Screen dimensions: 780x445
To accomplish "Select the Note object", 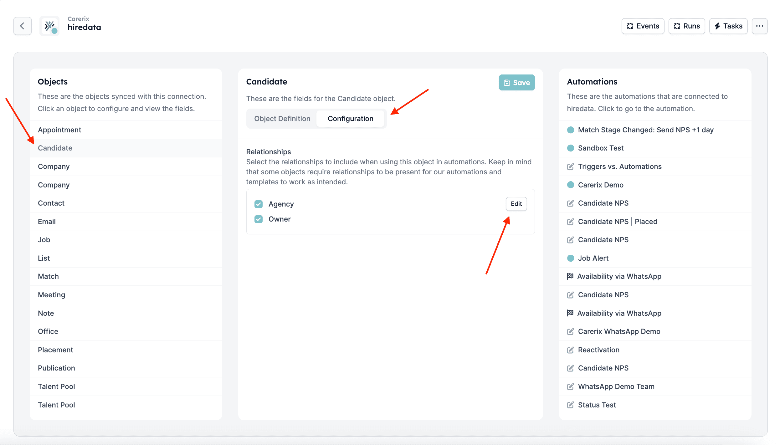I will (126, 313).
